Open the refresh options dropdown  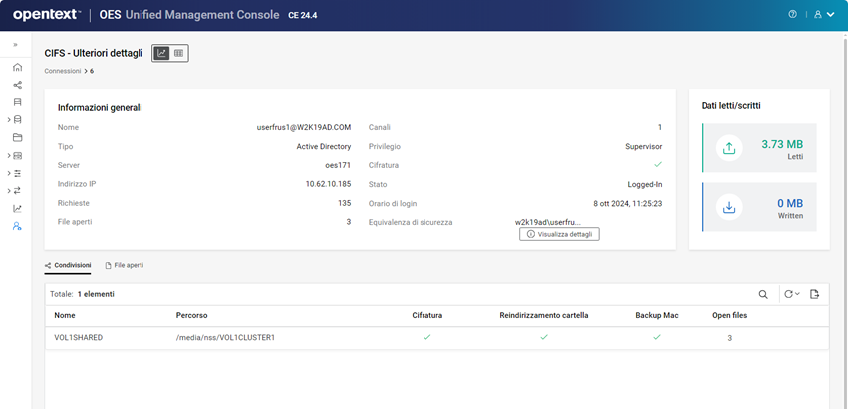point(791,294)
